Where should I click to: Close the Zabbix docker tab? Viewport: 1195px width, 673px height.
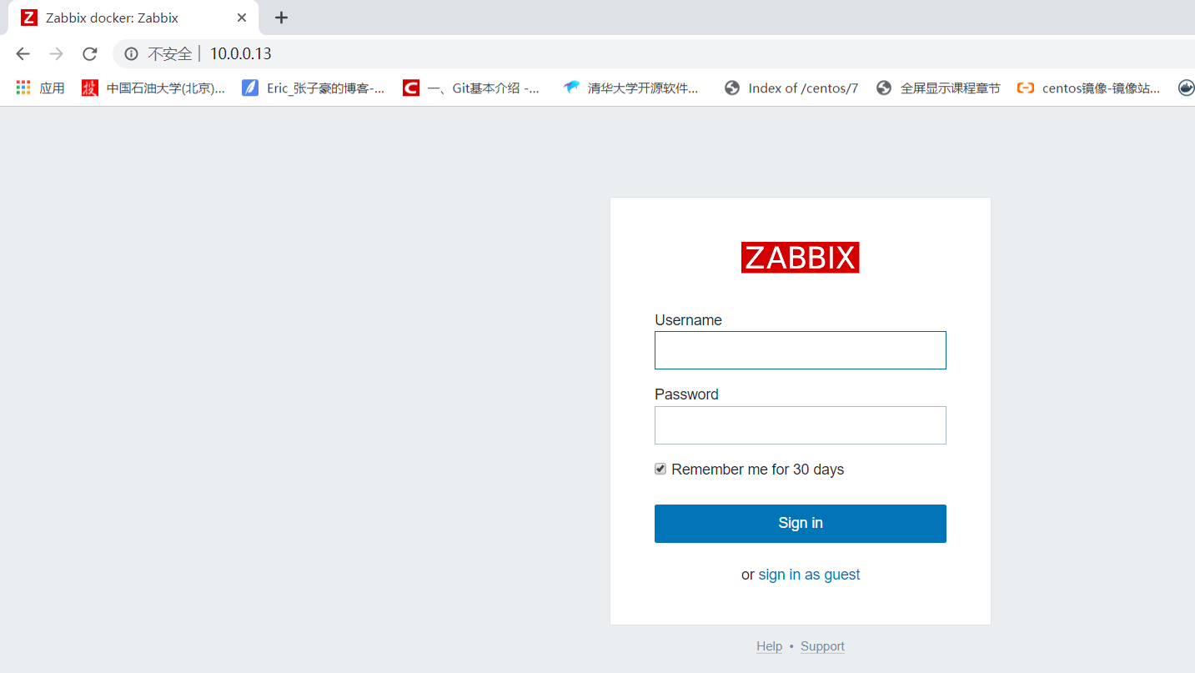coord(242,18)
